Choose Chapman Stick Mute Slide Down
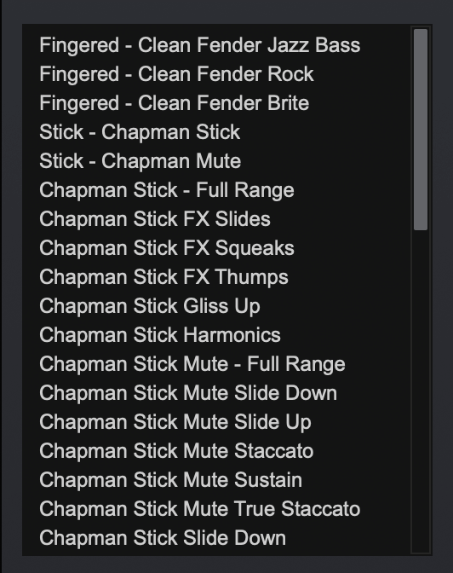 tap(188, 393)
